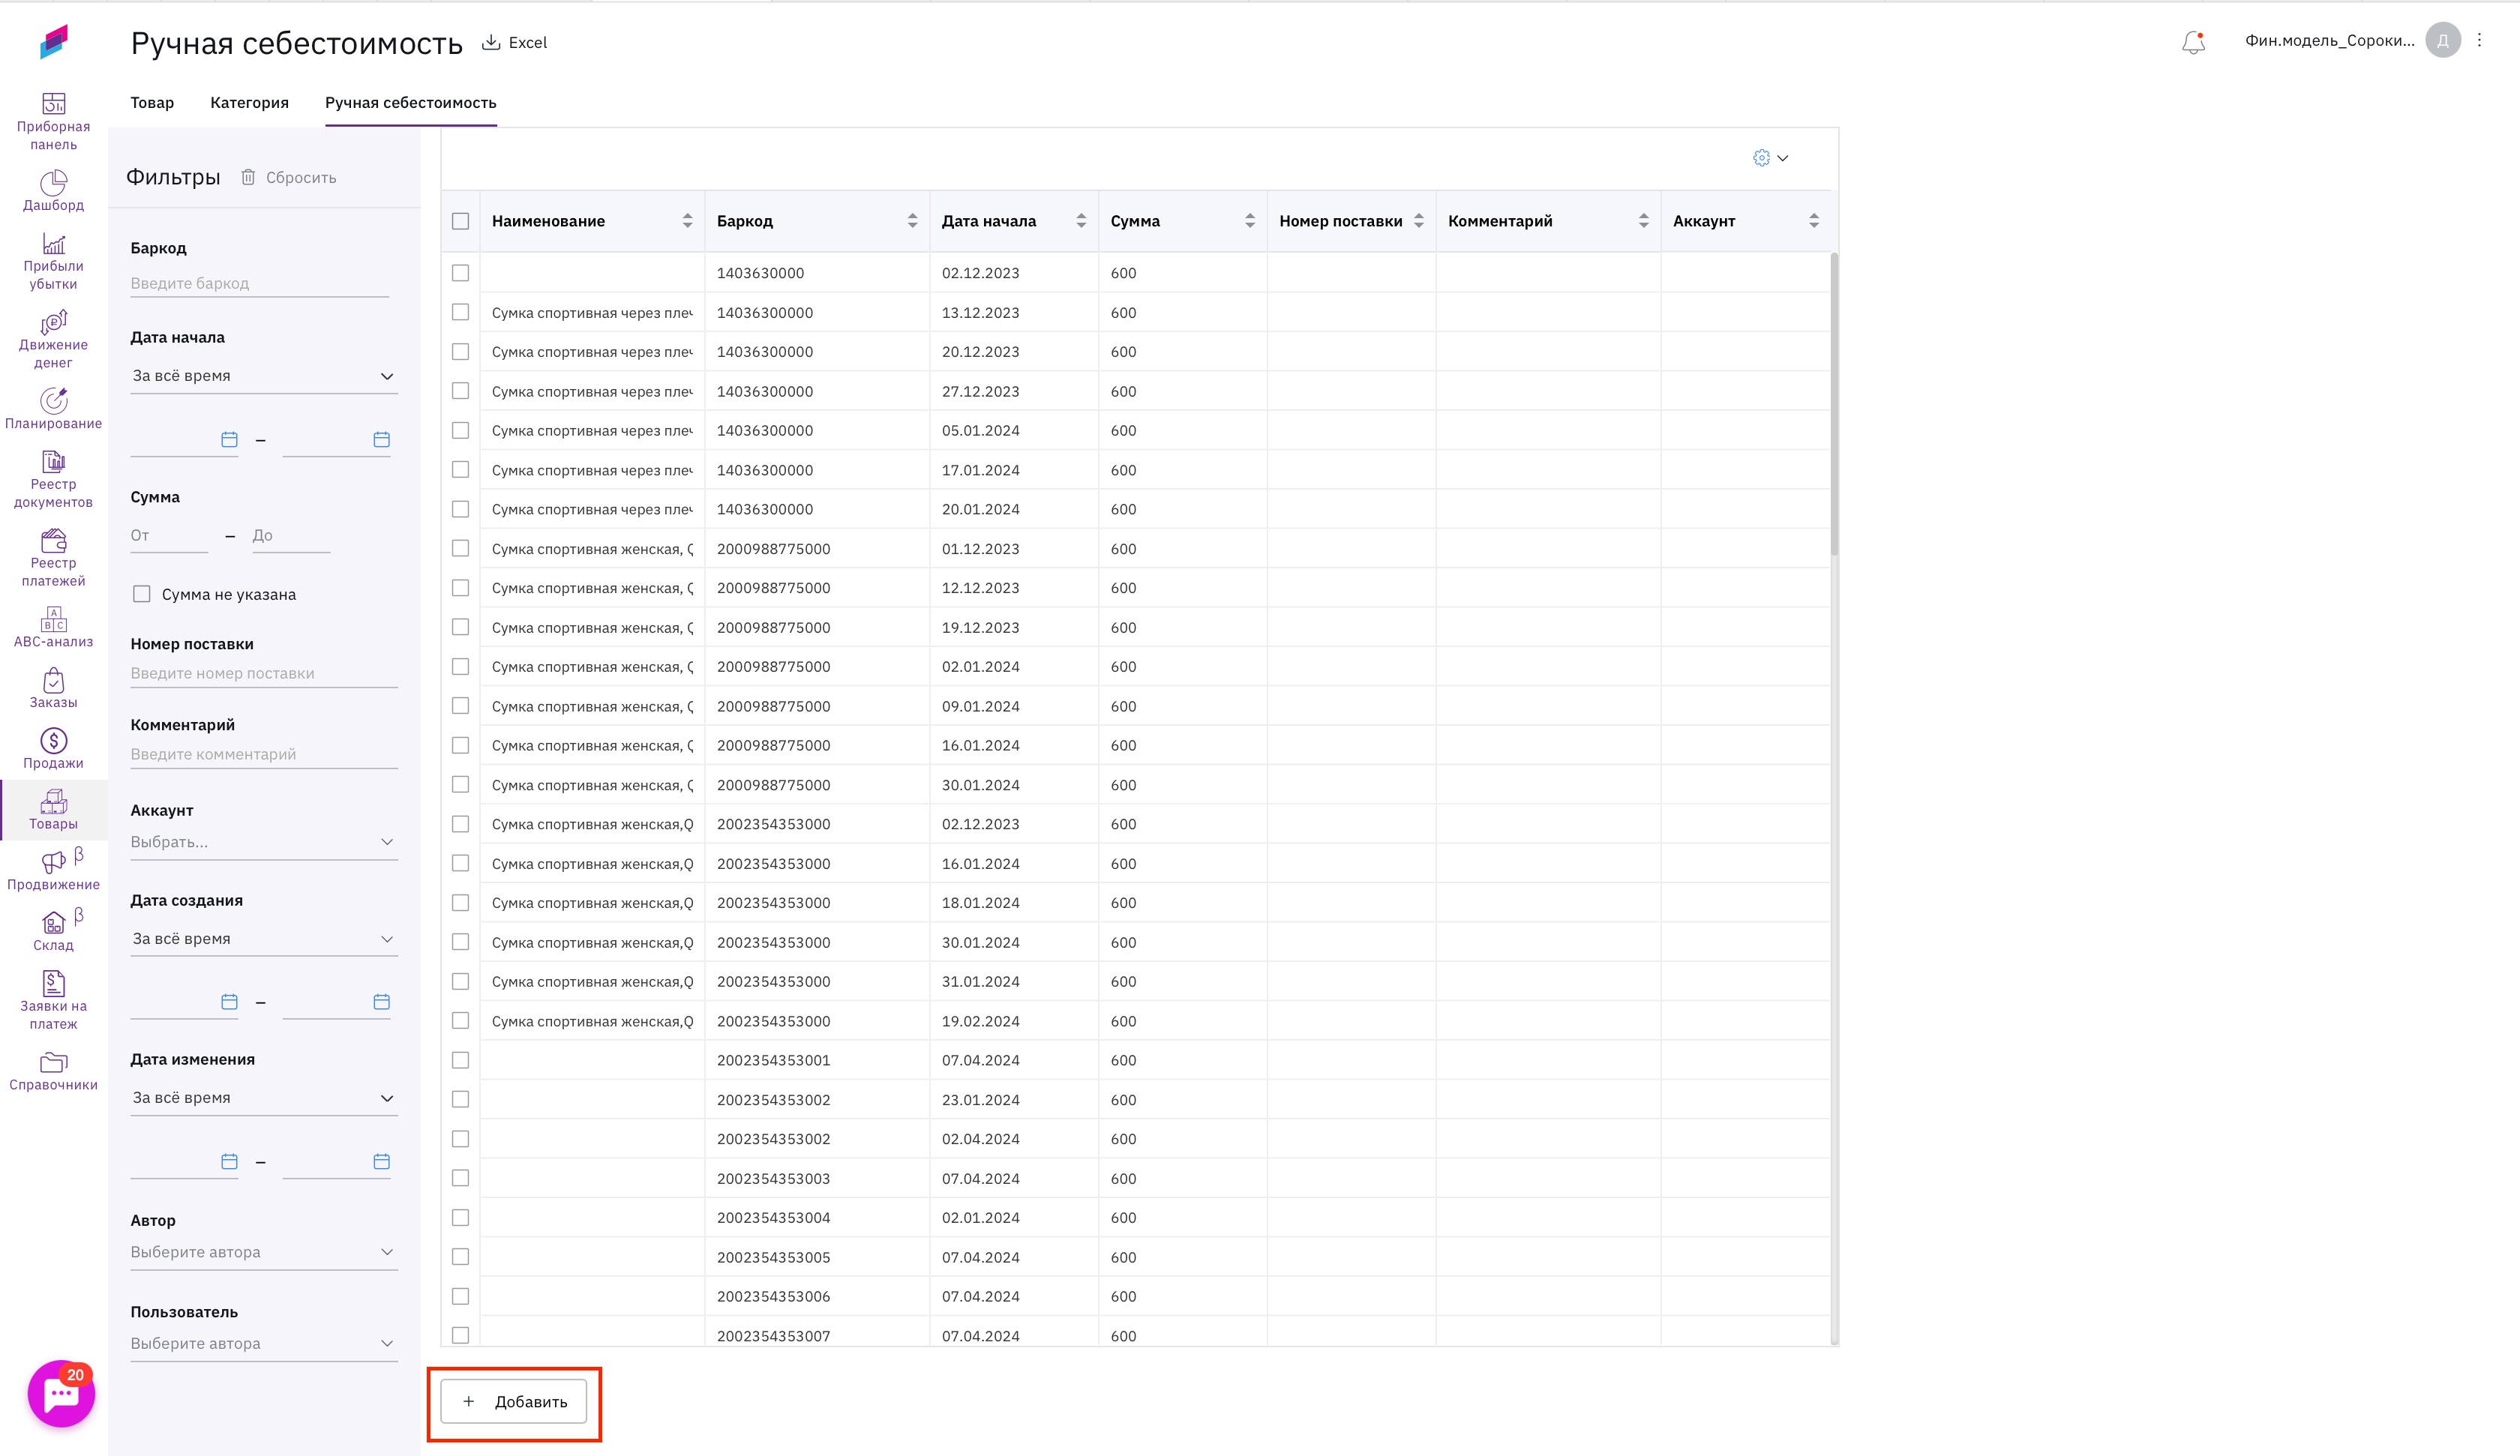The width and height of the screenshot is (2520, 1456).
Task: Switch to the Товар tab
Action: [x=152, y=103]
